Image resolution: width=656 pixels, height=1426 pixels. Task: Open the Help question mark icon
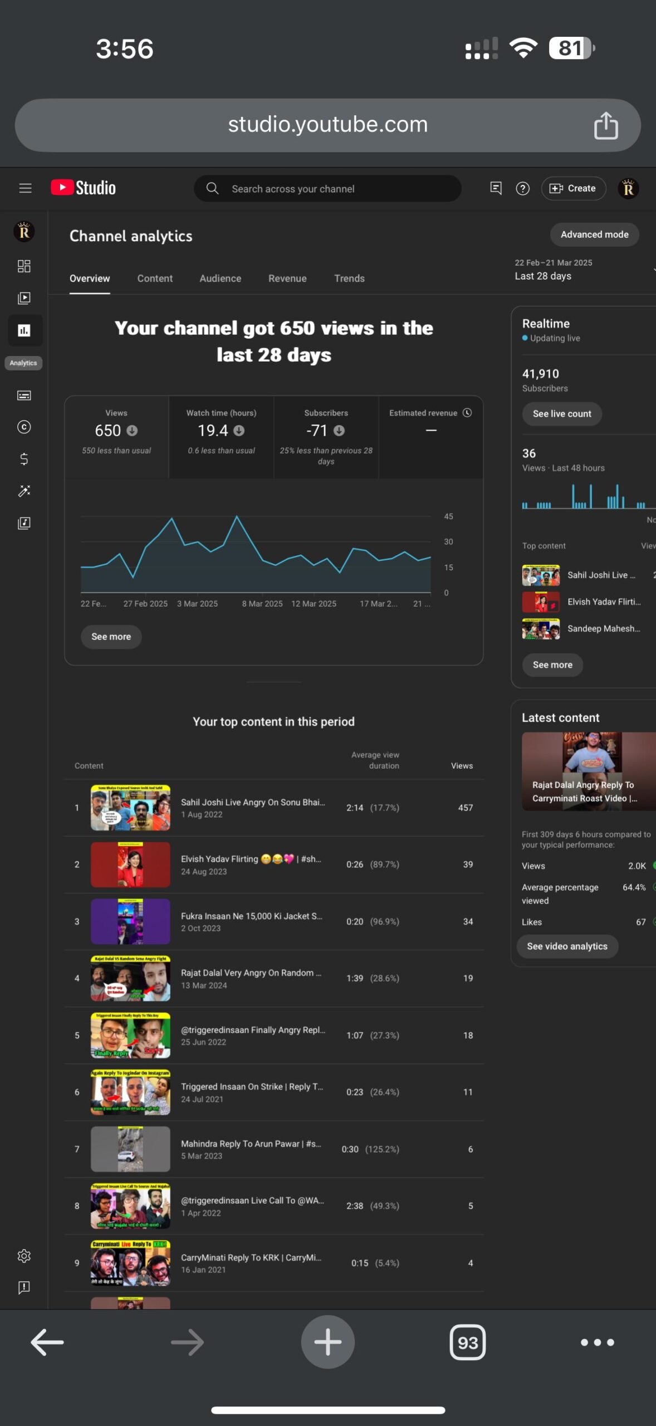(x=522, y=188)
